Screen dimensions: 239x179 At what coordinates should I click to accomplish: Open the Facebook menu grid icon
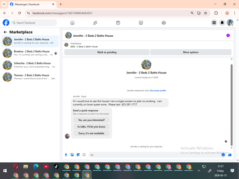point(214,23)
